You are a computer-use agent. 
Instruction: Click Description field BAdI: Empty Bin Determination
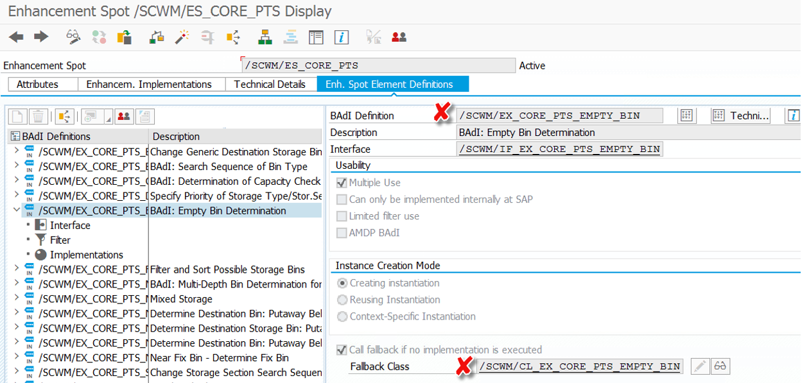pyautogui.click(x=627, y=132)
